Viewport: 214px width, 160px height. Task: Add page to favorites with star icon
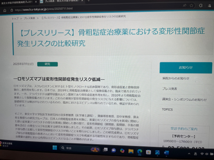pyautogui.click(x=191, y=6)
